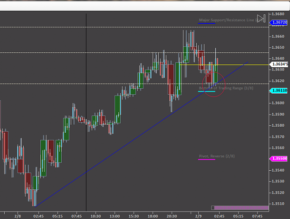Click the white 1.3634 current price tag
The image size is (290, 219).
279,64
